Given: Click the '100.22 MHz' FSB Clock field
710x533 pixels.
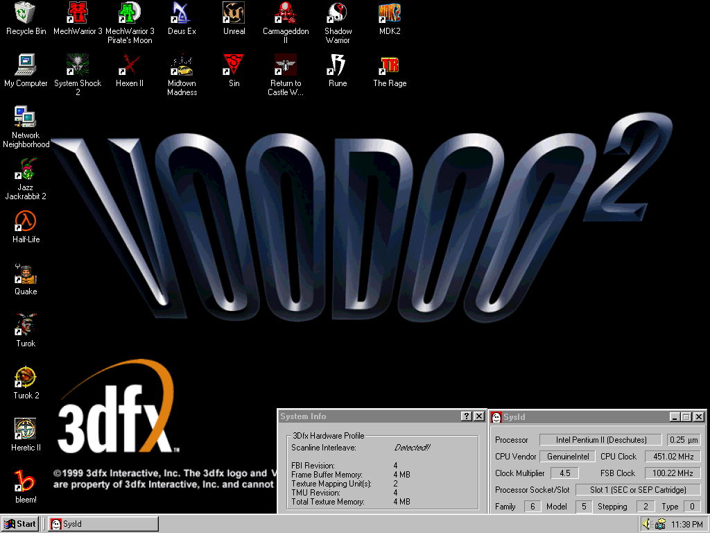Looking at the screenshot, I should (673, 473).
